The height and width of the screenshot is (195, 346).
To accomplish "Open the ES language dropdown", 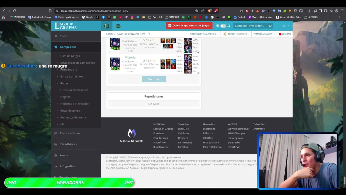I will point(285,26).
